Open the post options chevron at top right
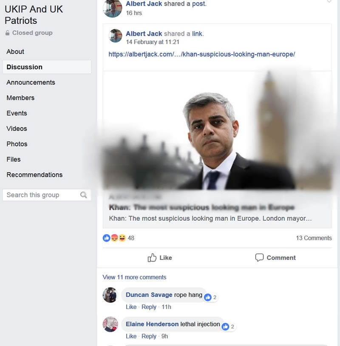Image resolution: width=340 pixels, height=346 pixels. 329,2
